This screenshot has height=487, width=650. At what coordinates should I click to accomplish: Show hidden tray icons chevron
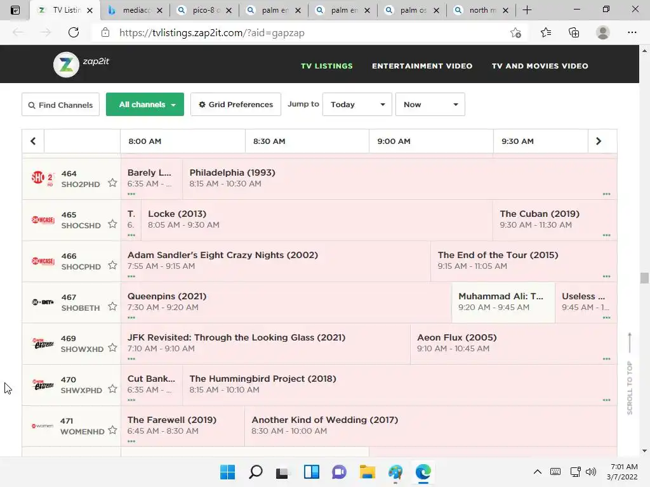[x=537, y=472]
